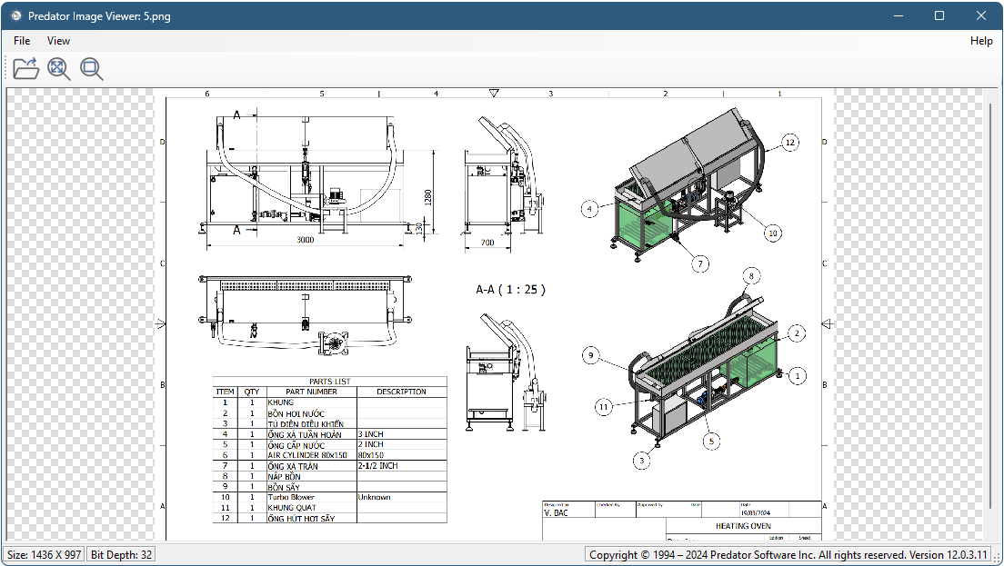Maximize the Predator Image Viewer window

coord(939,15)
